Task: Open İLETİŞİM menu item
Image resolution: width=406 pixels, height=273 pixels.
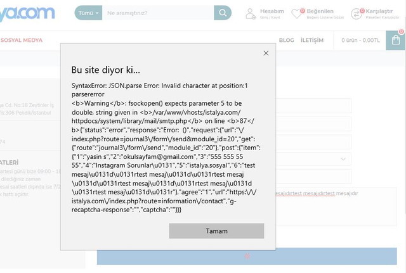Action: click(312, 41)
